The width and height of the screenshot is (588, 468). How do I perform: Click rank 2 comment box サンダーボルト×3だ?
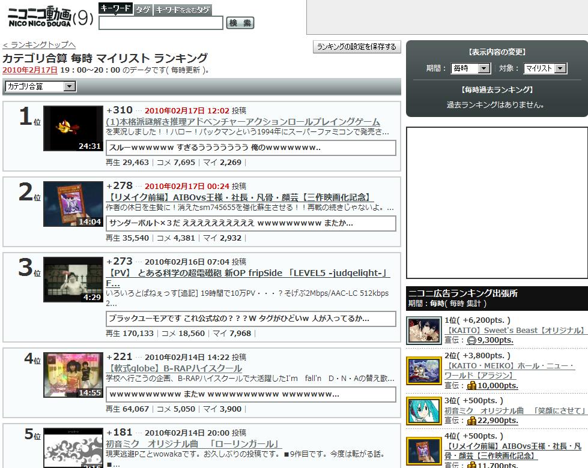[251, 223]
